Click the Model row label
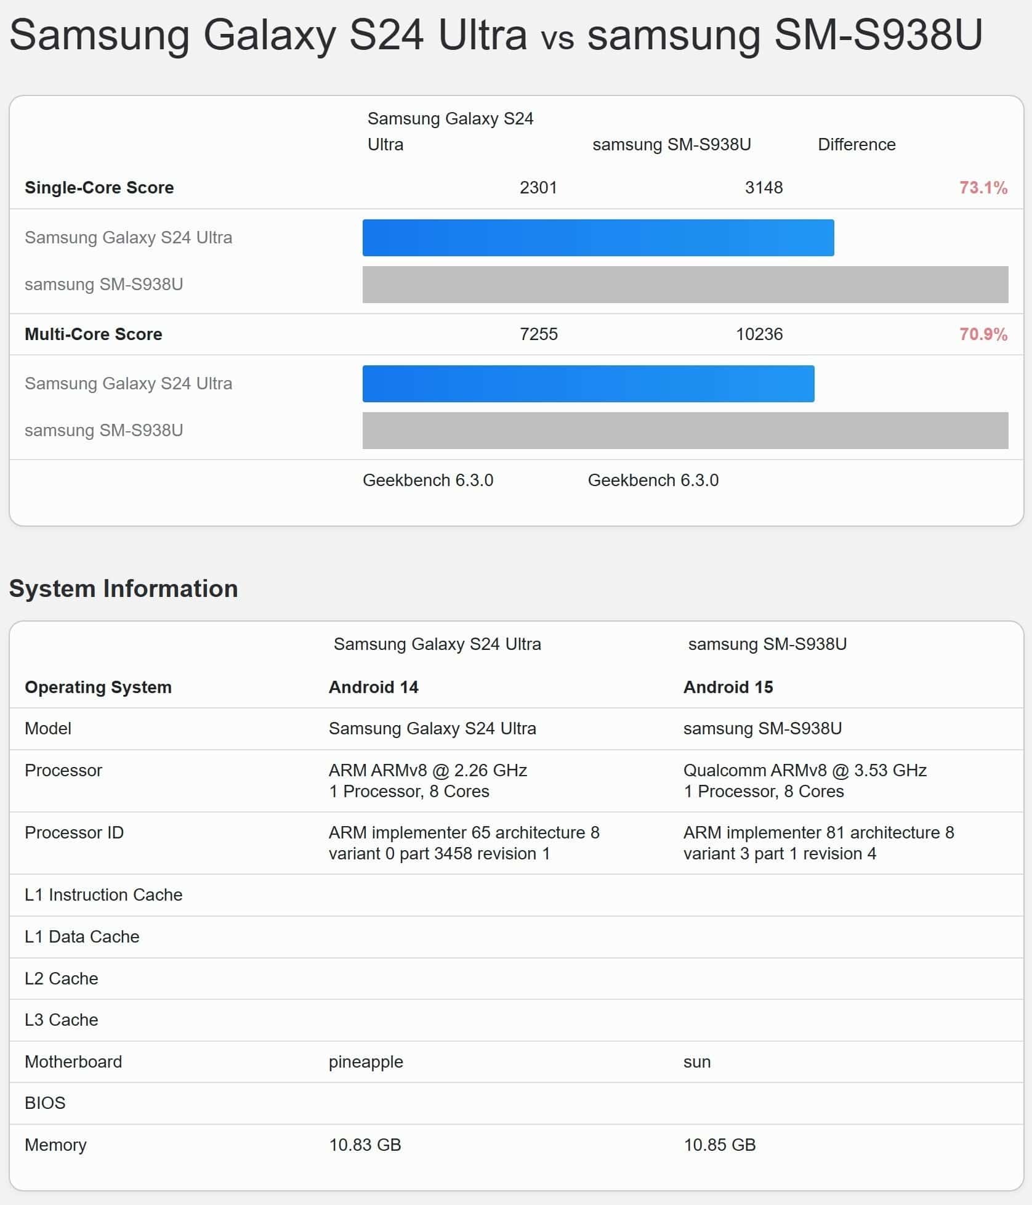 coord(48,728)
